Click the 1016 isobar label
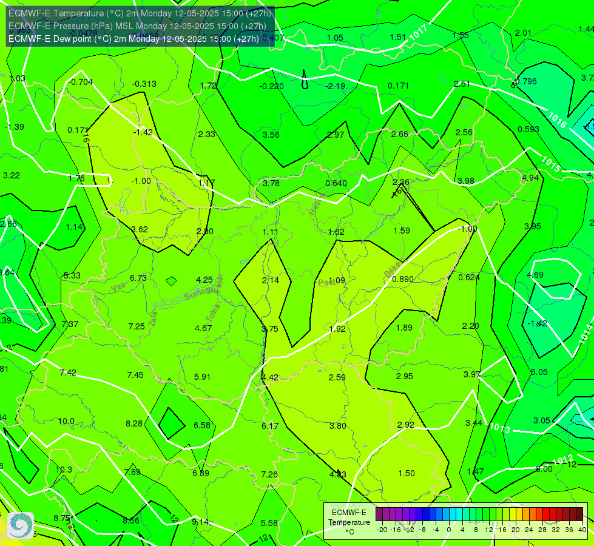 tap(557, 120)
